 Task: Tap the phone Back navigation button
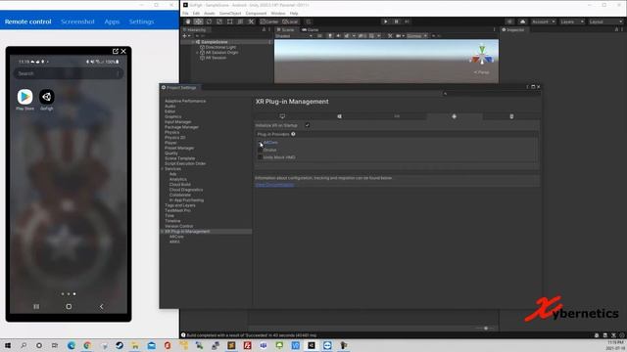(101, 306)
